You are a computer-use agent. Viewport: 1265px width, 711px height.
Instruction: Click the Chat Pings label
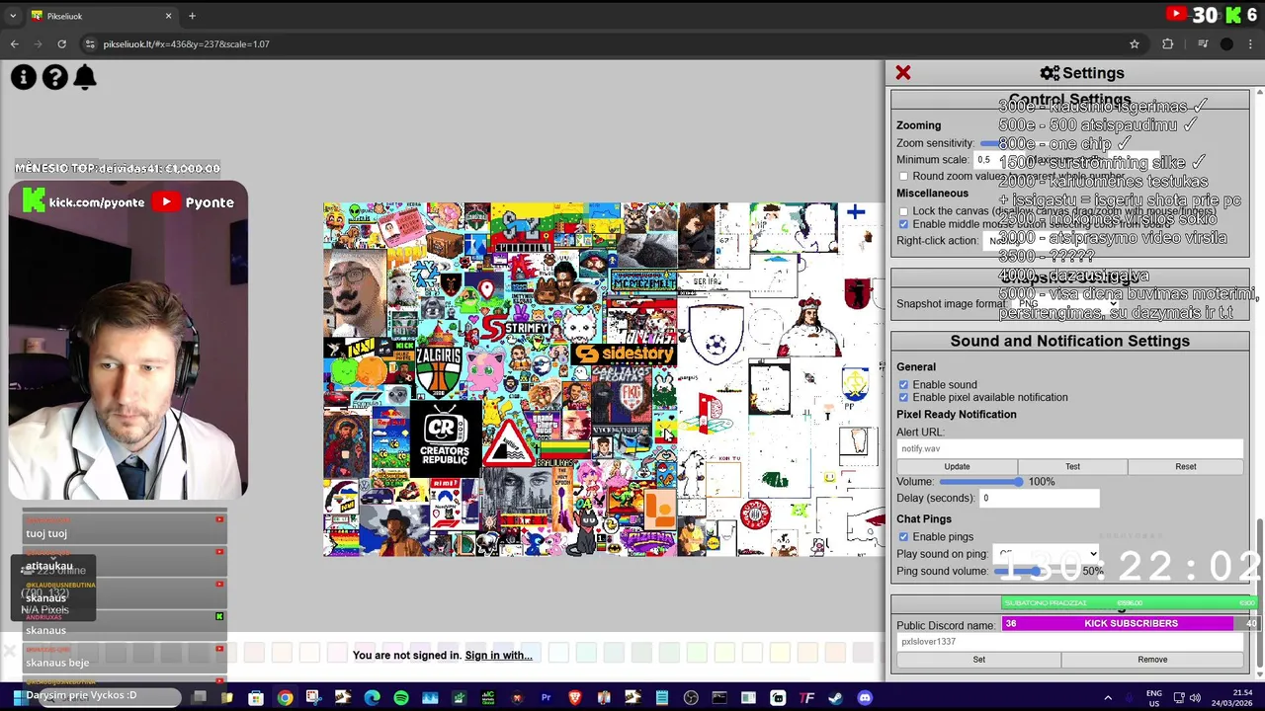click(x=924, y=519)
